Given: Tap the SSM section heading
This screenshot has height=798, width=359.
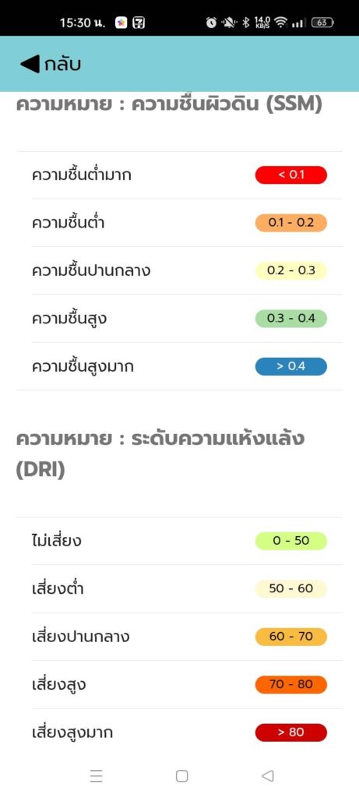Looking at the screenshot, I should click(169, 105).
